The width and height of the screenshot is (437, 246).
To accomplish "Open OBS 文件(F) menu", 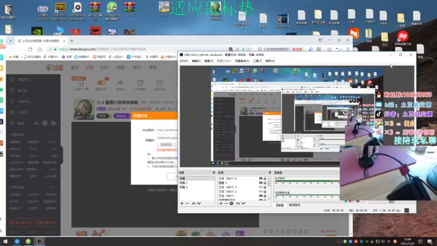I will coord(184,61).
